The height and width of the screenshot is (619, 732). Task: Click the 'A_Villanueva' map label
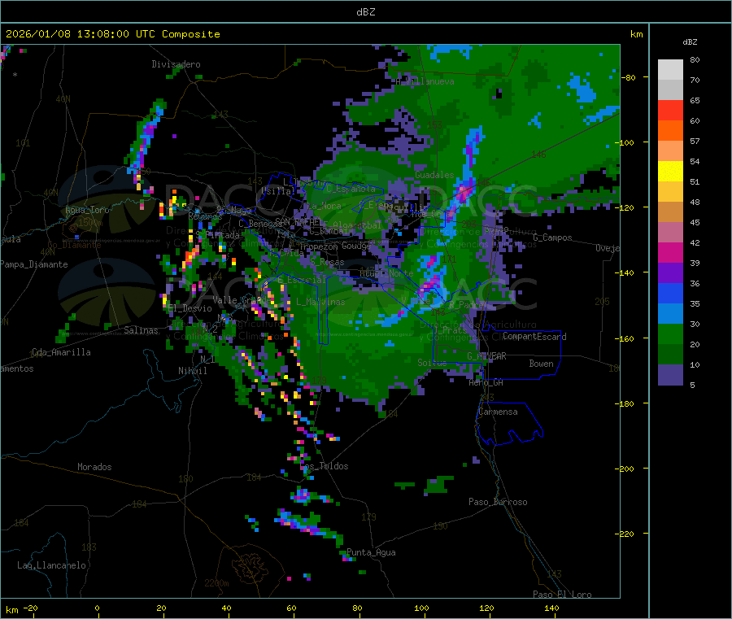425,81
